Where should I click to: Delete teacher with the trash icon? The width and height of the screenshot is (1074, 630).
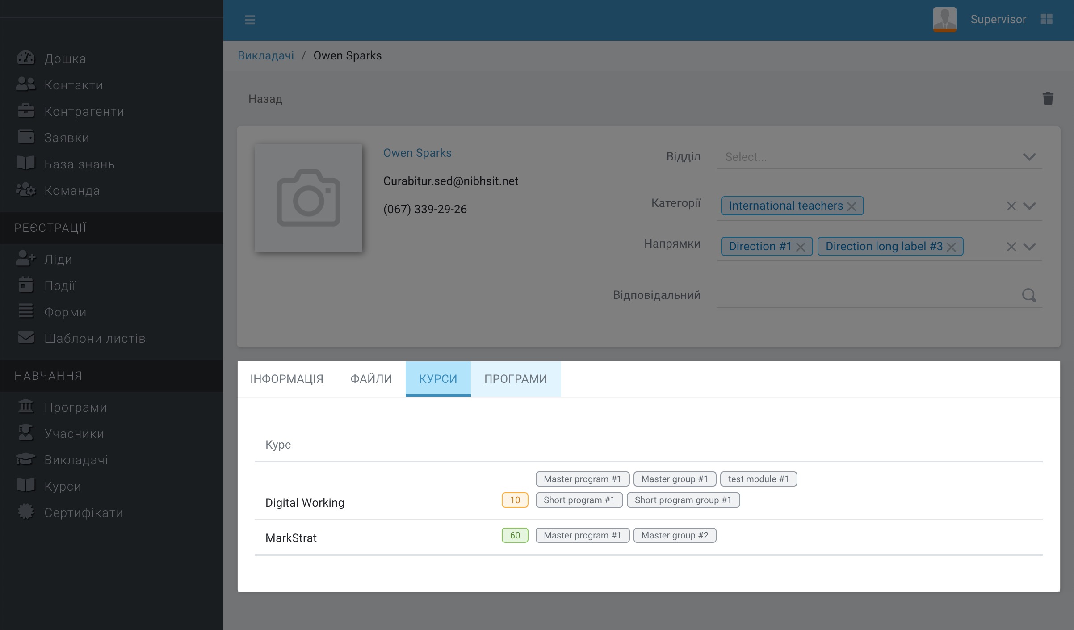(x=1048, y=98)
